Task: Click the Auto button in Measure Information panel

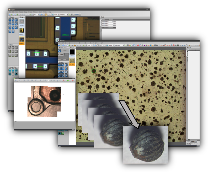Action: coord(59,59)
